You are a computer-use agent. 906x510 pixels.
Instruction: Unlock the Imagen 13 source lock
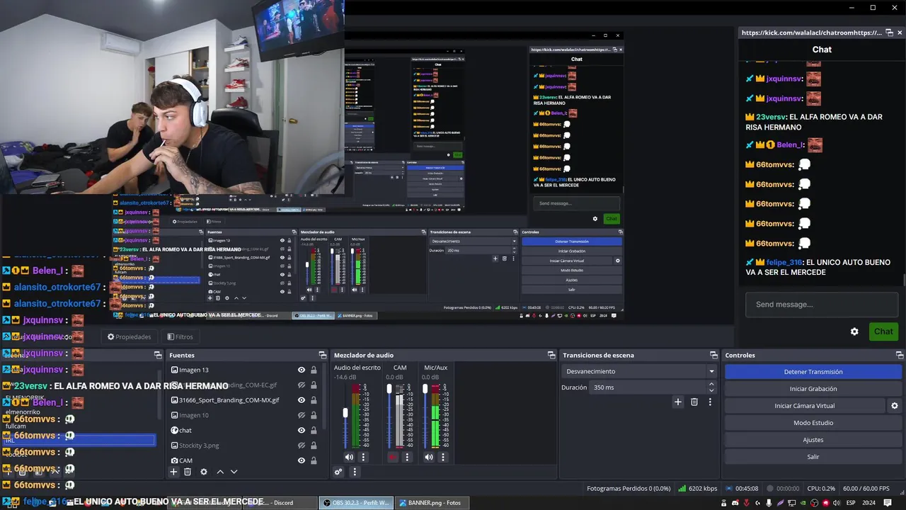314,370
